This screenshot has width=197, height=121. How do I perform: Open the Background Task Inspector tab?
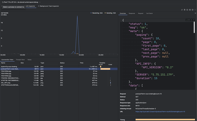(x=49, y=6)
